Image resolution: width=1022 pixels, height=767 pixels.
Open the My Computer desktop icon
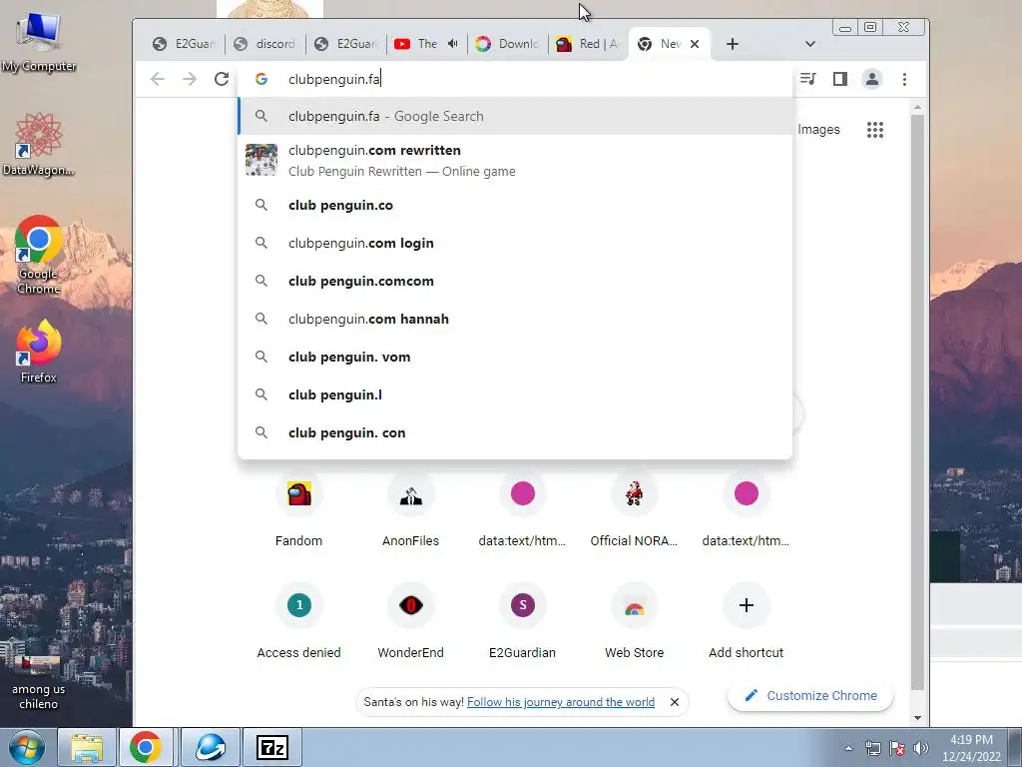click(x=39, y=42)
